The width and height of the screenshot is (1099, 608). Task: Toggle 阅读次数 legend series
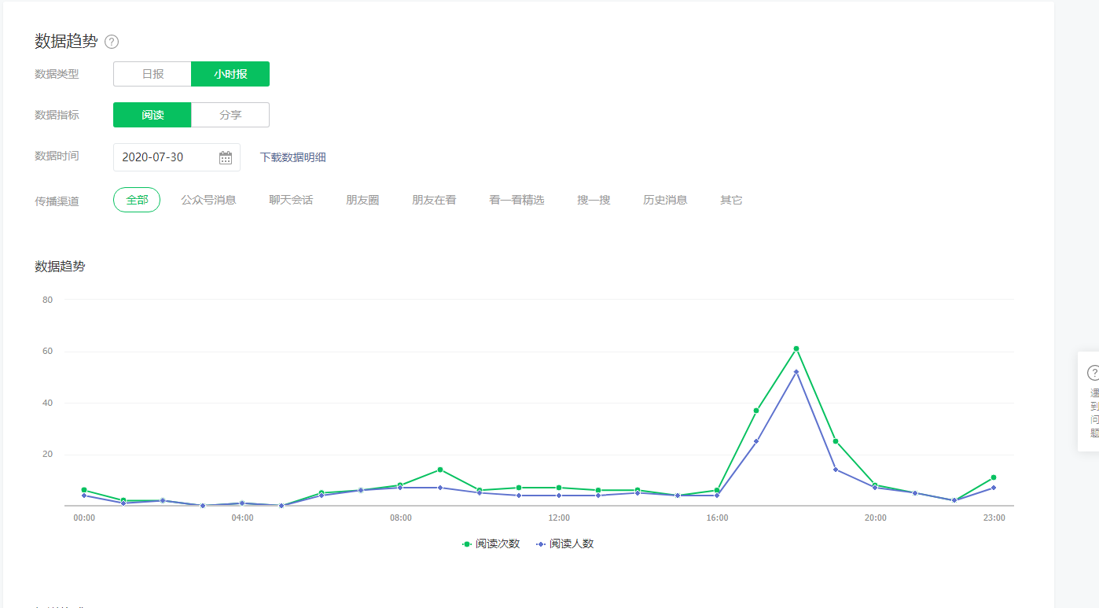pyautogui.click(x=491, y=544)
